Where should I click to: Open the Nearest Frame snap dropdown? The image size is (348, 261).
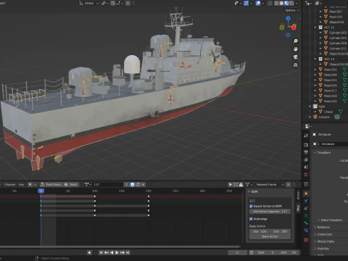click(x=270, y=184)
